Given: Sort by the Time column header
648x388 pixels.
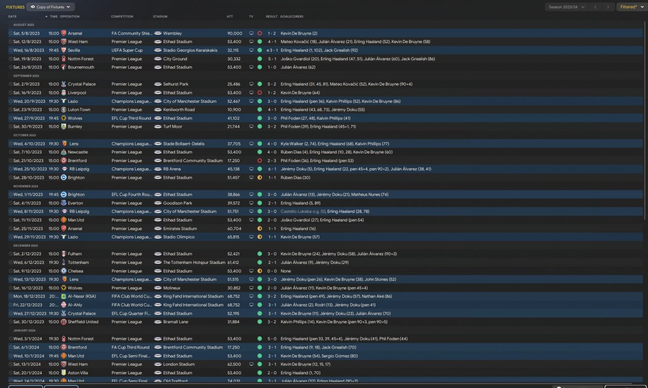Looking at the screenshot, I should (x=54, y=17).
